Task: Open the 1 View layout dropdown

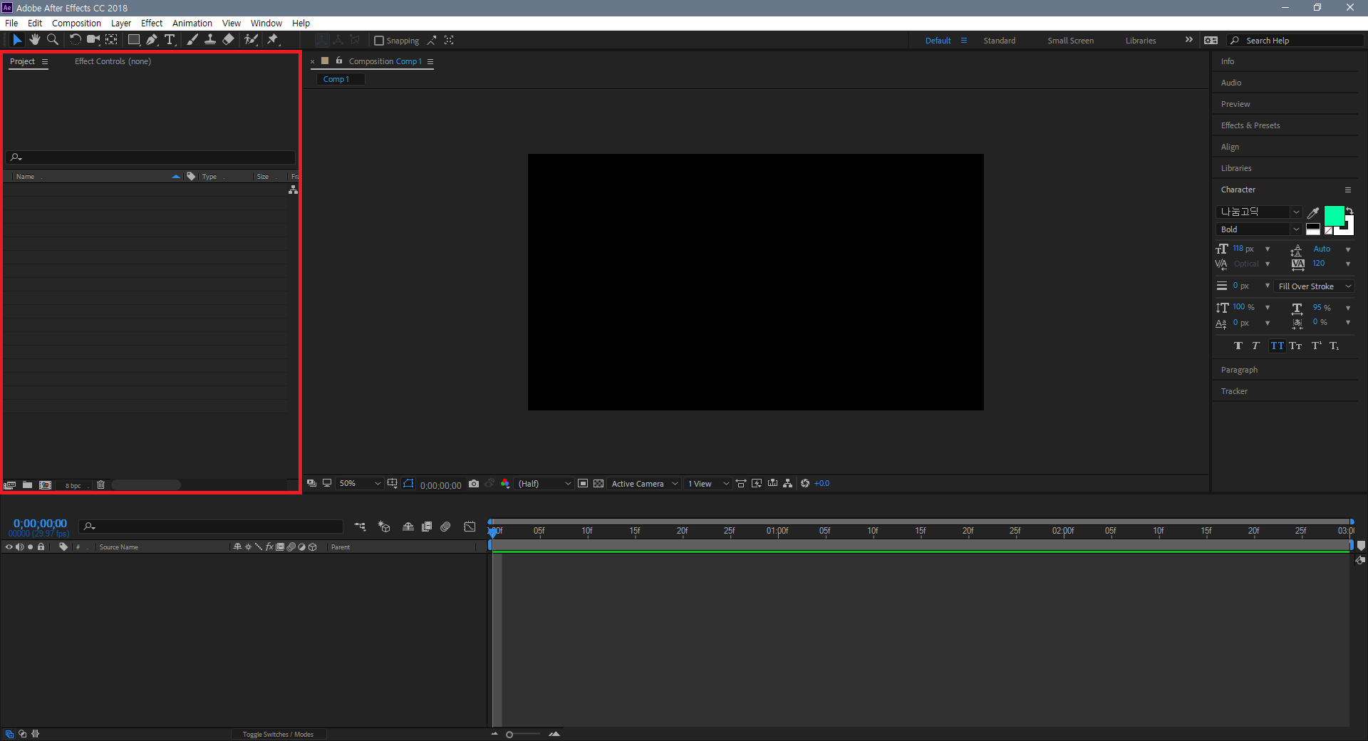Action: tap(708, 484)
